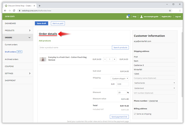185x125 pixels.
Task: Decrease product quantity with minus button
Action: click(x=105, y=59)
